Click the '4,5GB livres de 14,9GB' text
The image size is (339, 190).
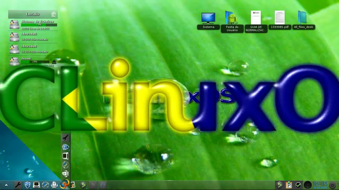pyautogui.click(x=35, y=28)
